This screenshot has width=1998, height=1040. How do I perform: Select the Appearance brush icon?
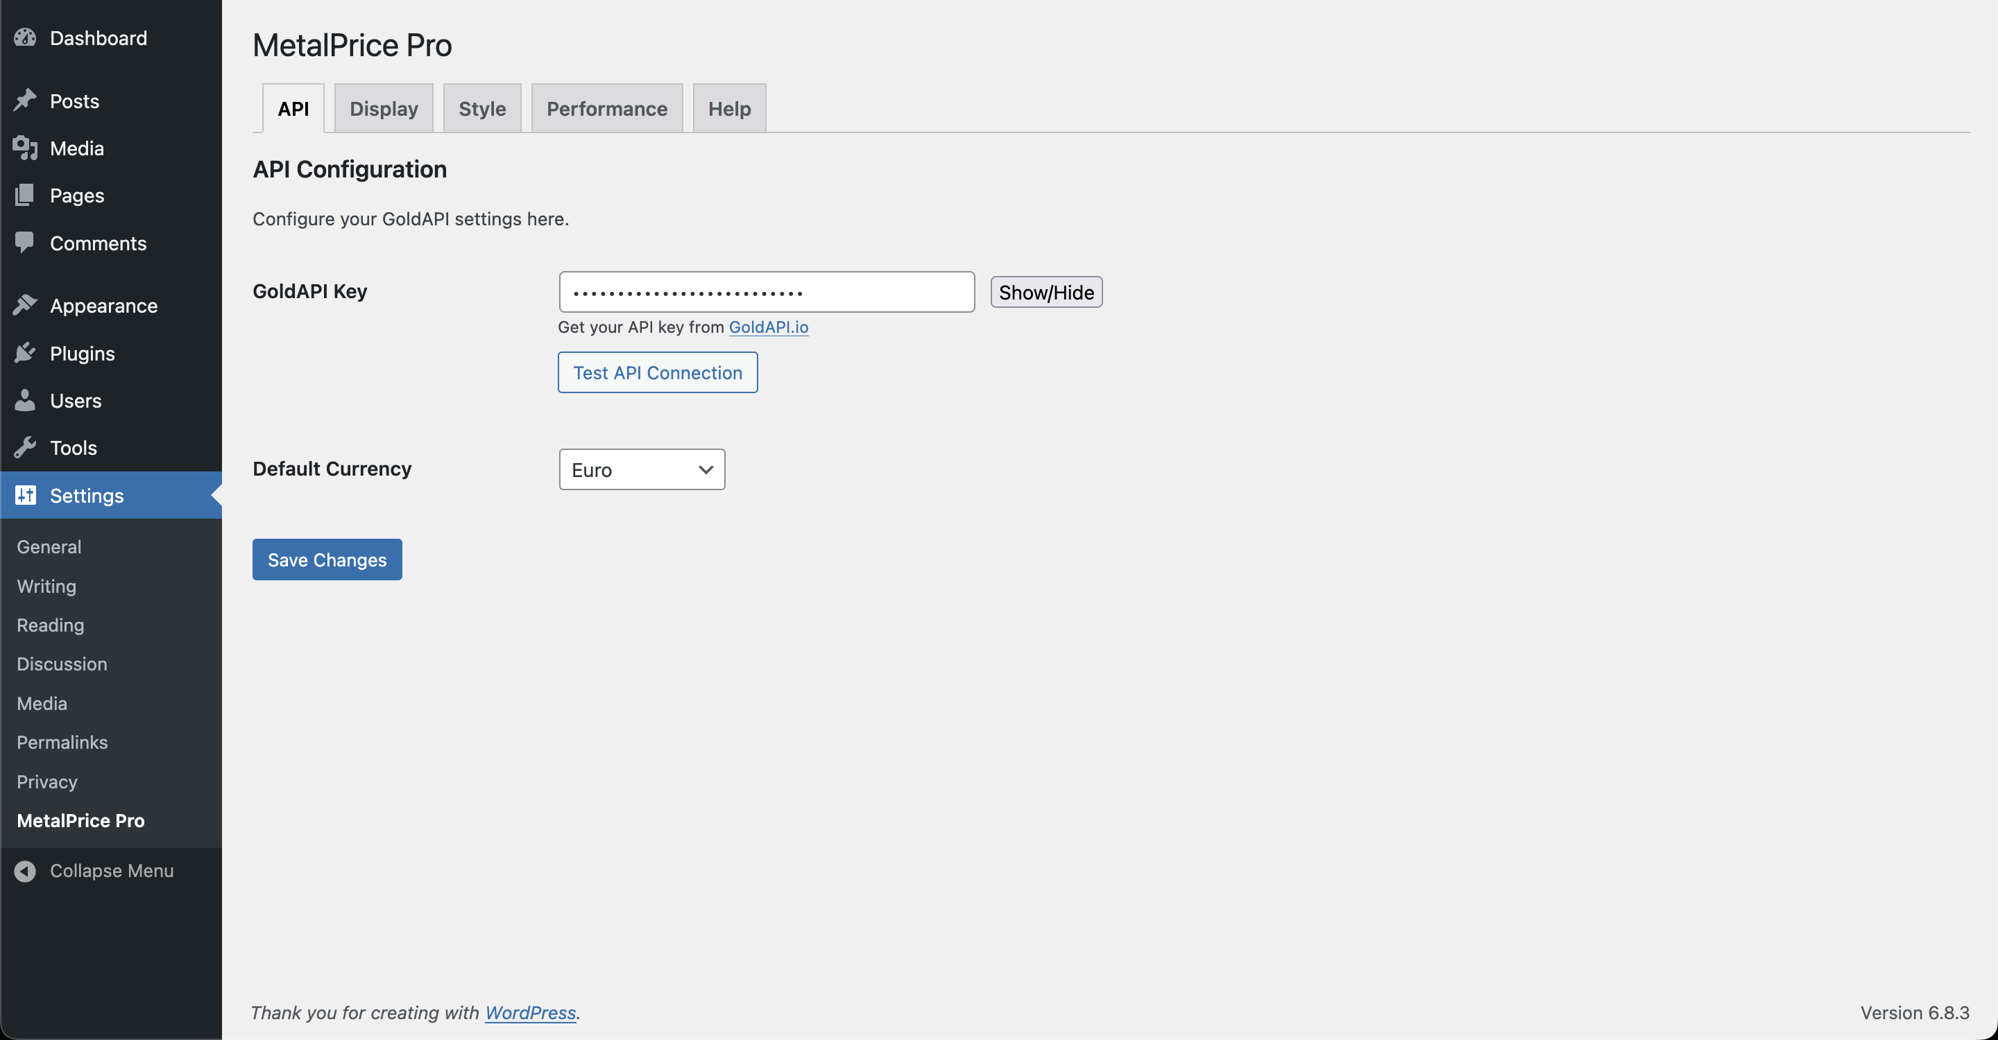(26, 304)
